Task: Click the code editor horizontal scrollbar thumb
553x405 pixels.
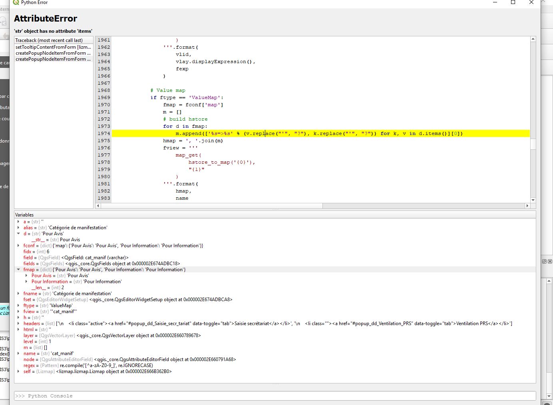Action: tap(212, 206)
